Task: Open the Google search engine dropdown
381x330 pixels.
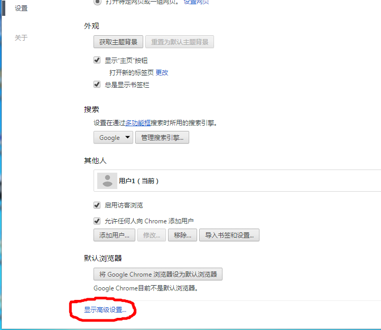Action: click(113, 138)
